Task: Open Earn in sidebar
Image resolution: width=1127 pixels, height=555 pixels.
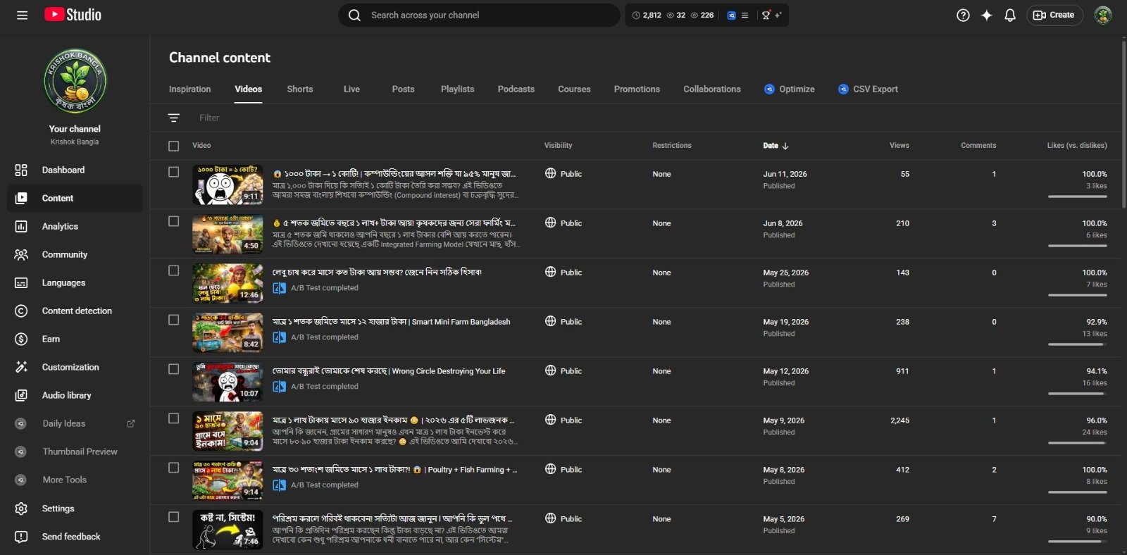Action: point(75,339)
